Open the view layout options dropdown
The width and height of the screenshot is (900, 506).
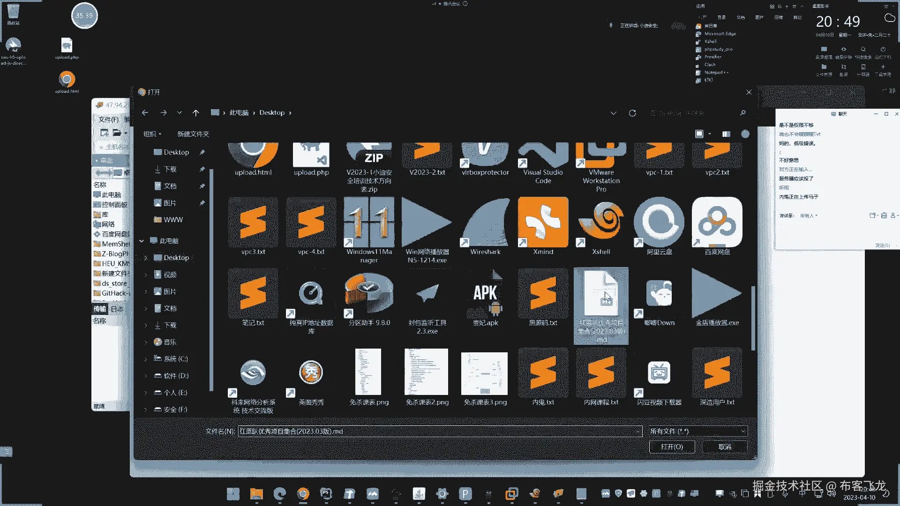(x=710, y=134)
